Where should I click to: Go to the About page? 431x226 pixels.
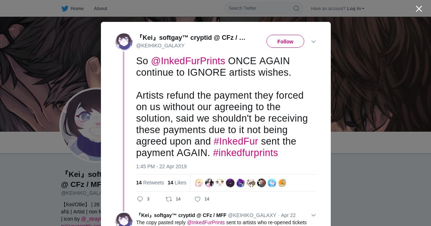[100, 9]
